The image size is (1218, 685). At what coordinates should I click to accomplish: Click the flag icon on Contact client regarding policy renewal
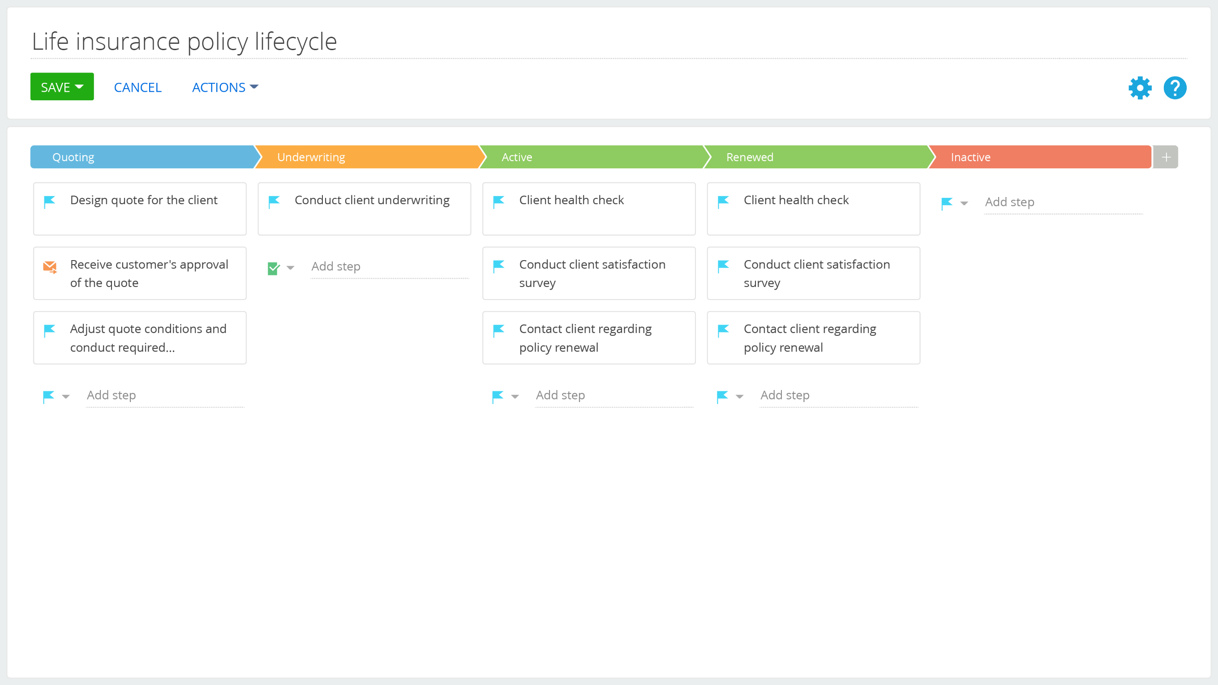[499, 330]
